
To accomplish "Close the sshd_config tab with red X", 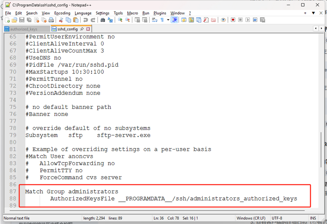I will (88, 29).
